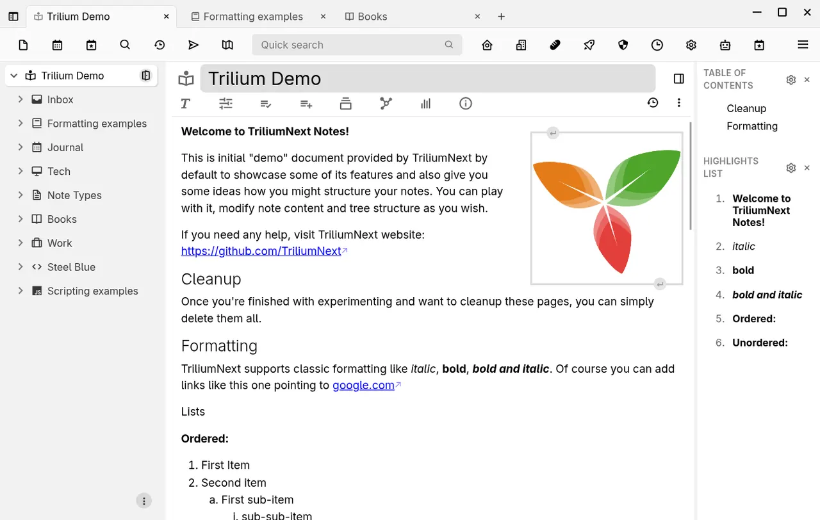Click the bandage launcher icon
820x520 pixels.
click(555, 45)
